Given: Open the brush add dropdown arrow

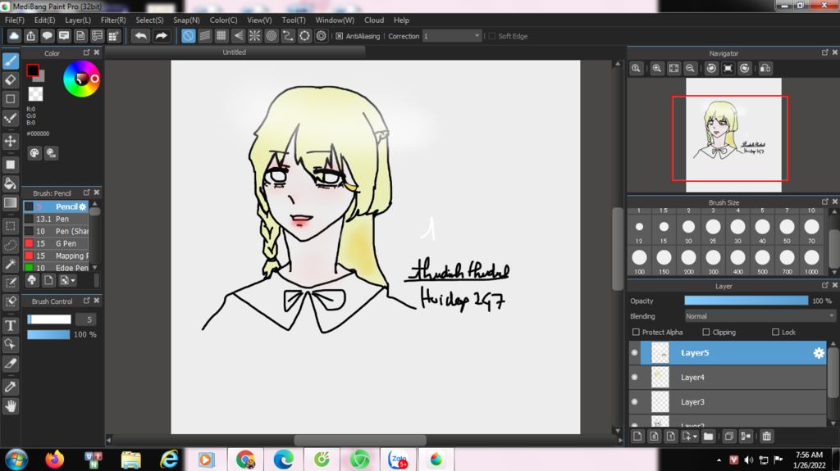Looking at the screenshot, I should coord(73,280).
